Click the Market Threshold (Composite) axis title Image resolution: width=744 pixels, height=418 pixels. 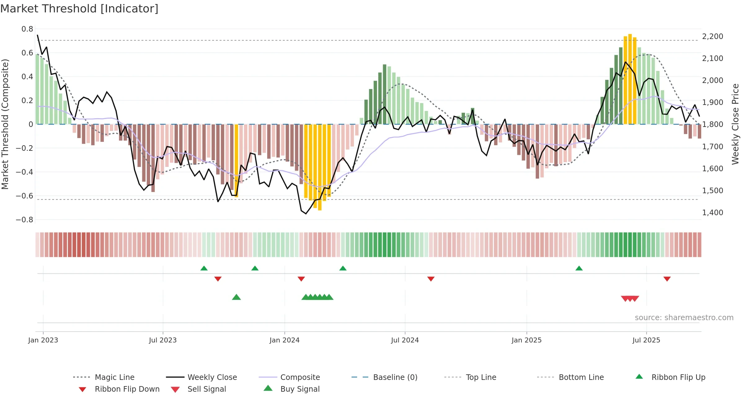5,124
